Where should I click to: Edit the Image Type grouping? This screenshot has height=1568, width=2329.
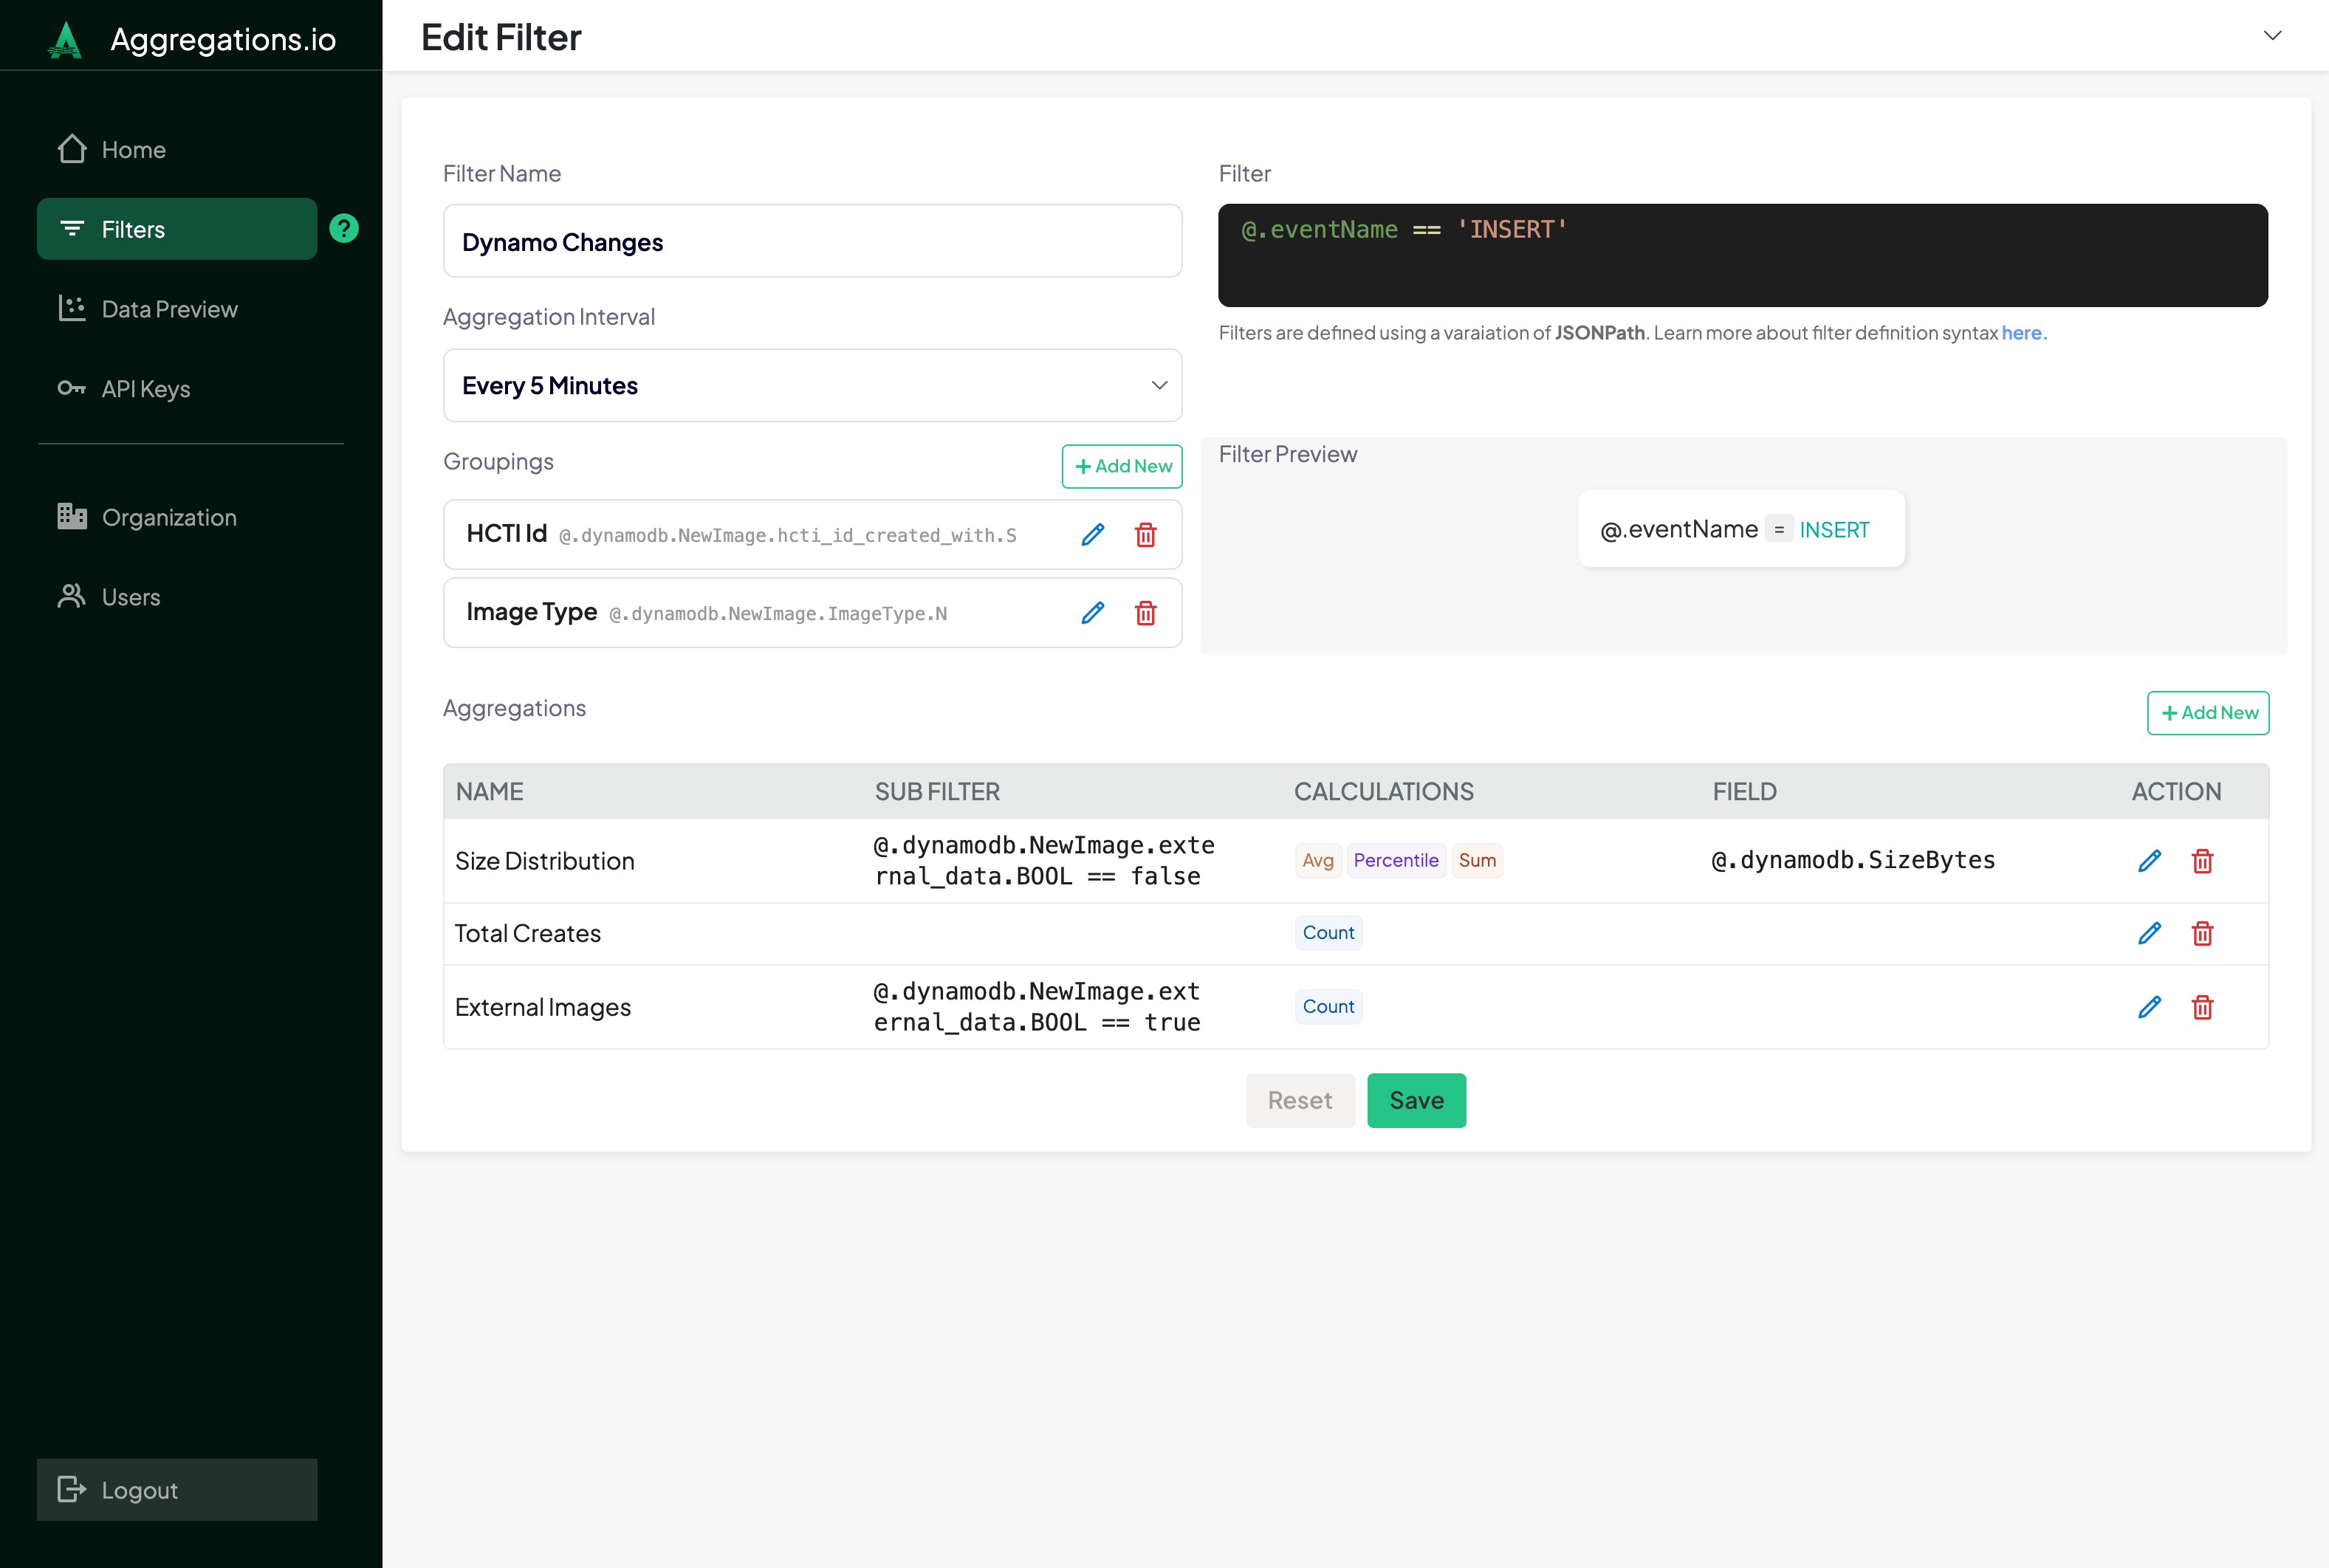[1092, 613]
